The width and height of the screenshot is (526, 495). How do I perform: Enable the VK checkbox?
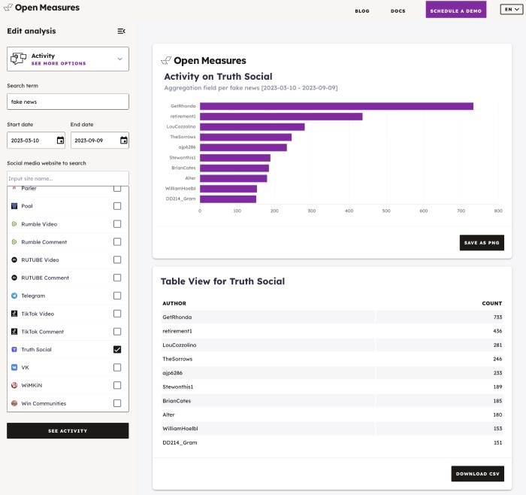click(x=117, y=367)
